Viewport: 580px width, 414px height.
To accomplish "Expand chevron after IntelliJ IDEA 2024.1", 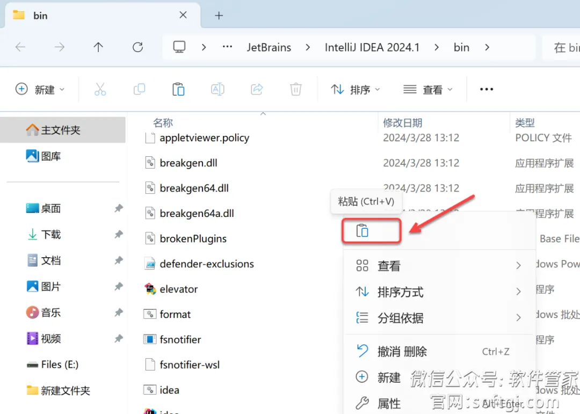I will click(437, 47).
